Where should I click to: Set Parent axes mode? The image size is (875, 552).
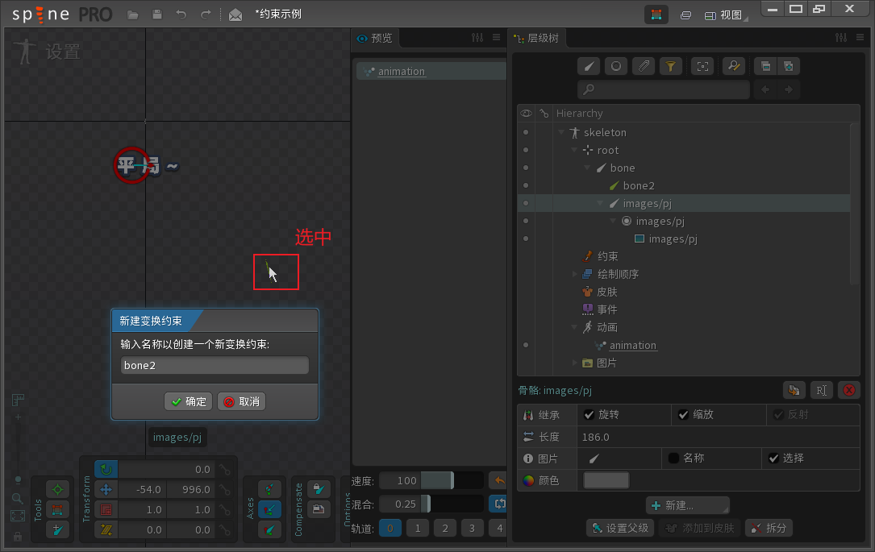(x=269, y=509)
